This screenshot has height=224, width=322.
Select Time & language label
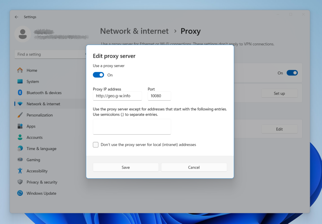click(42, 149)
